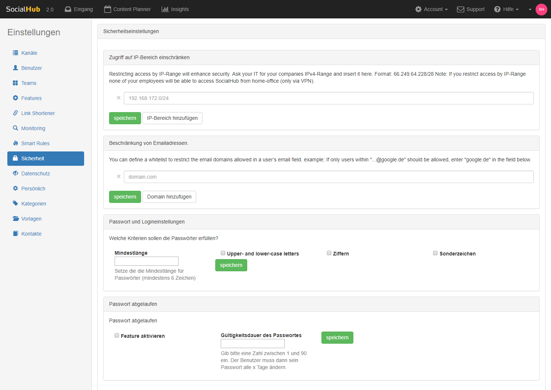
Task: Open the Insights page
Action: click(175, 9)
